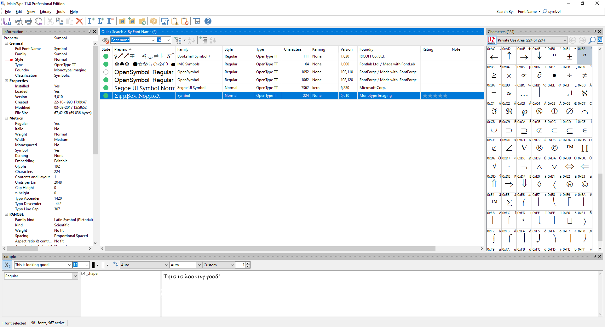Click the package box icon
Viewport: 605px width, 327px height.
pyautogui.click(x=153, y=21)
